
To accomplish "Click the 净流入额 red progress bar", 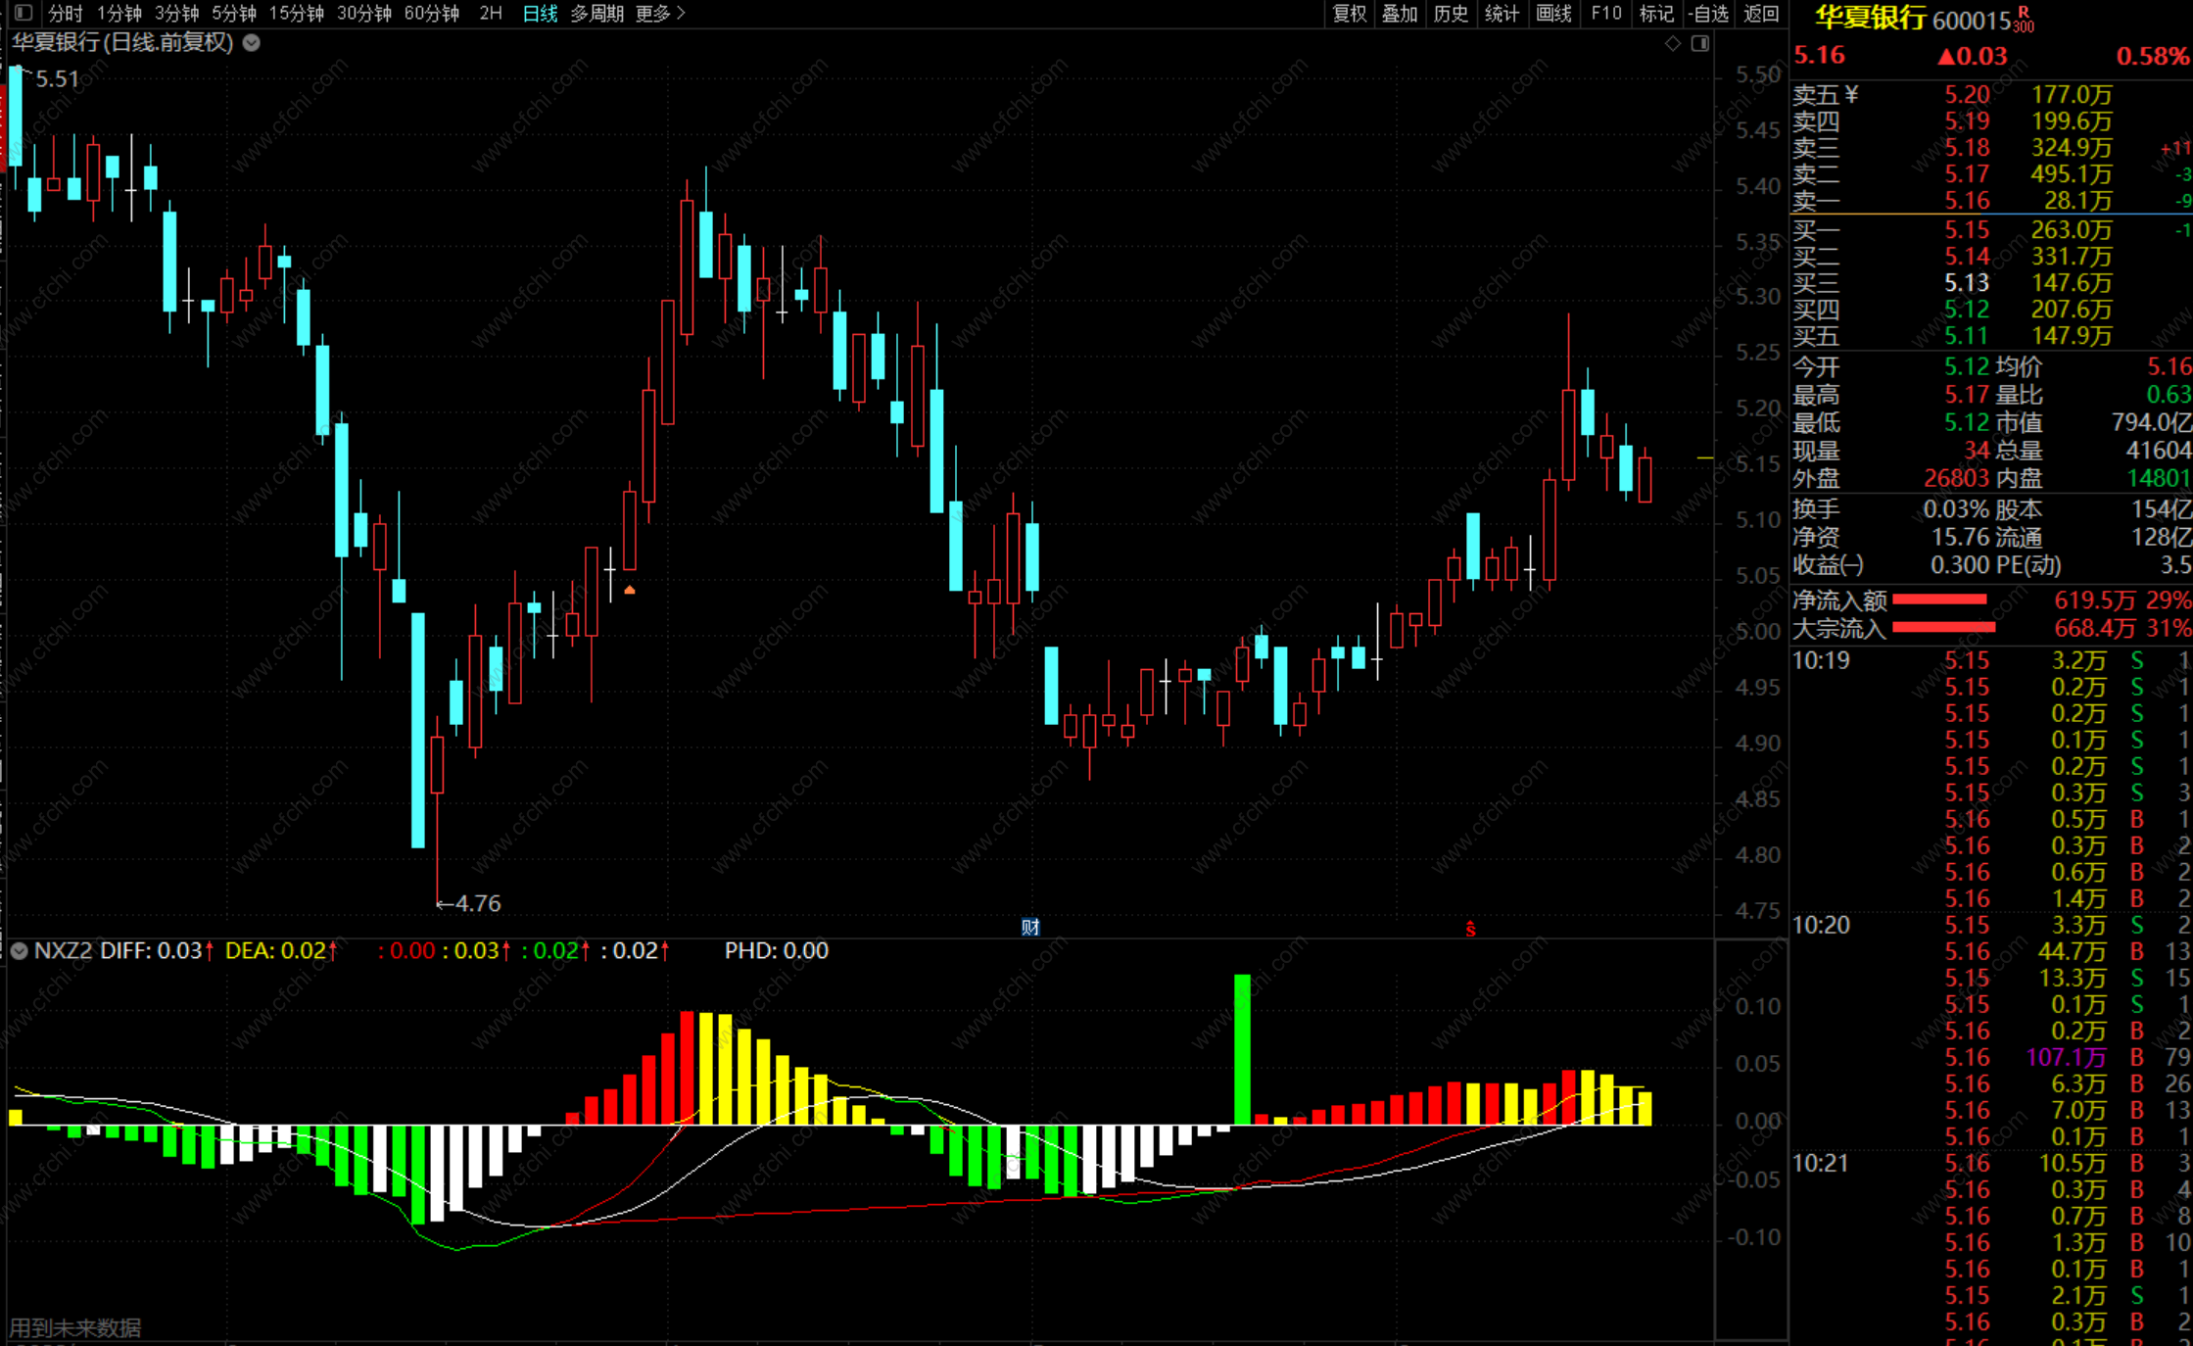I will [x=1939, y=600].
